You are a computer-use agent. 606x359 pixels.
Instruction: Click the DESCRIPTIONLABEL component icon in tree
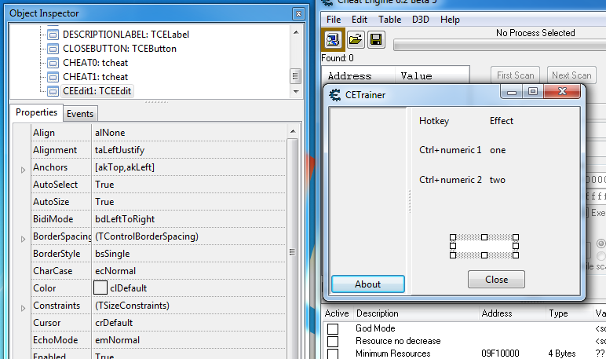tap(53, 35)
